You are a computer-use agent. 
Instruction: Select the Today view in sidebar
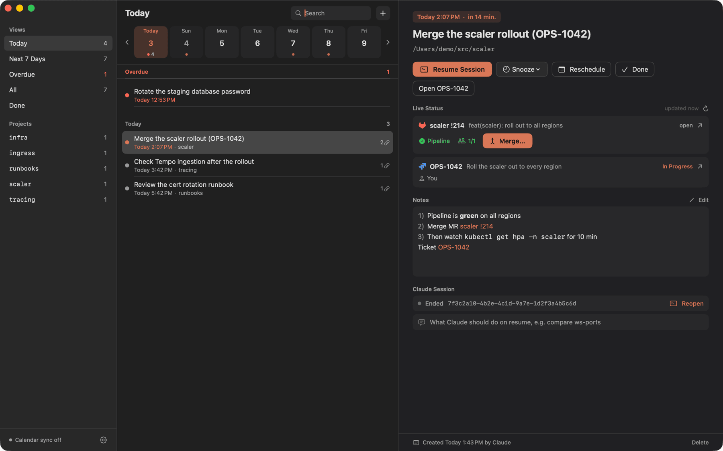coord(58,43)
